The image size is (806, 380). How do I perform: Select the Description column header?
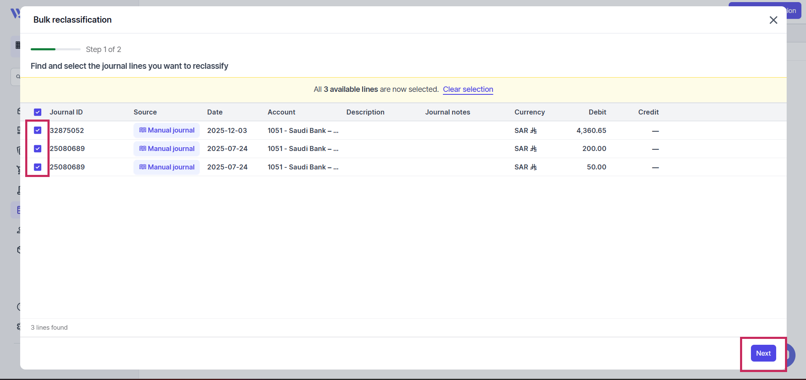[x=365, y=112]
